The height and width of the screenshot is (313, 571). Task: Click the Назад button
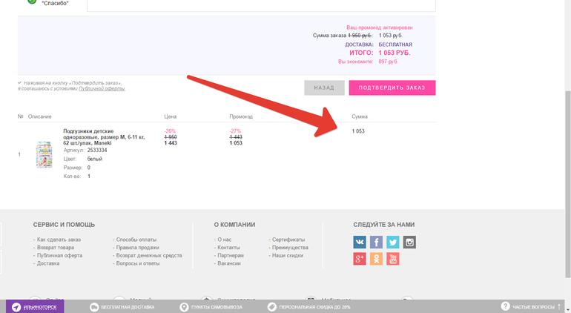coord(324,88)
